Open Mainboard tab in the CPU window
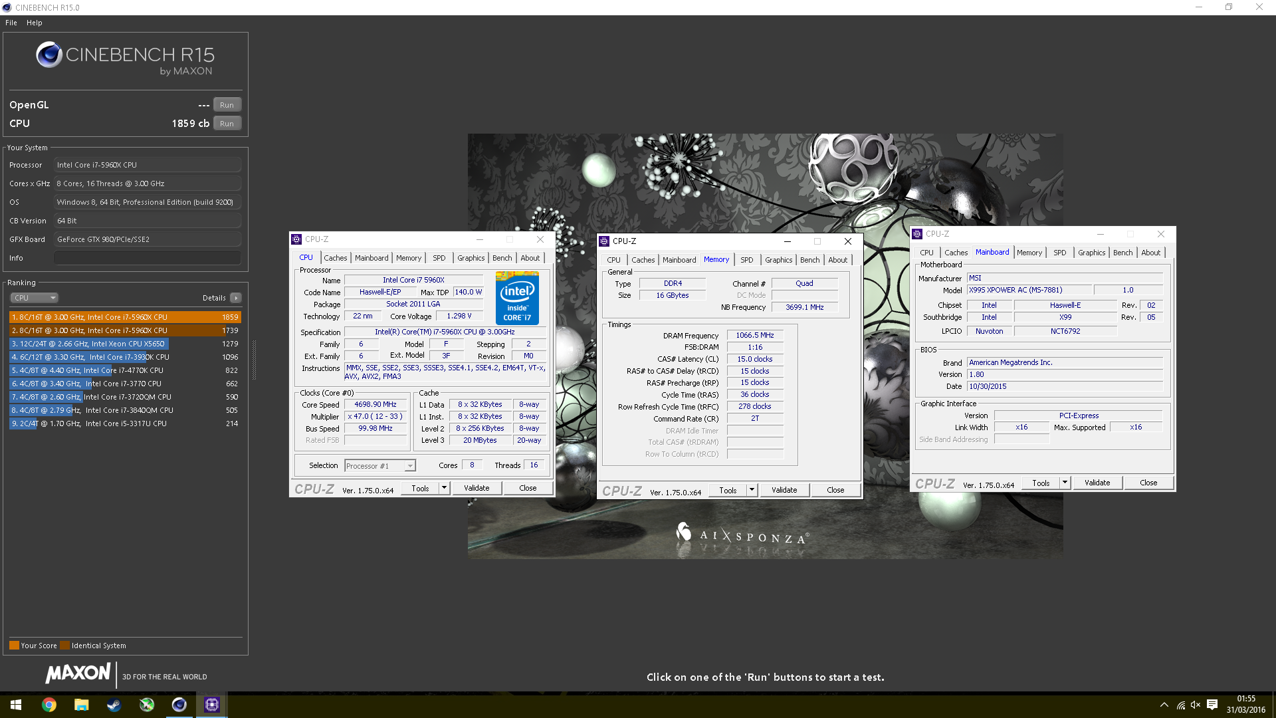The height and width of the screenshot is (718, 1276). pyautogui.click(x=372, y=258)
